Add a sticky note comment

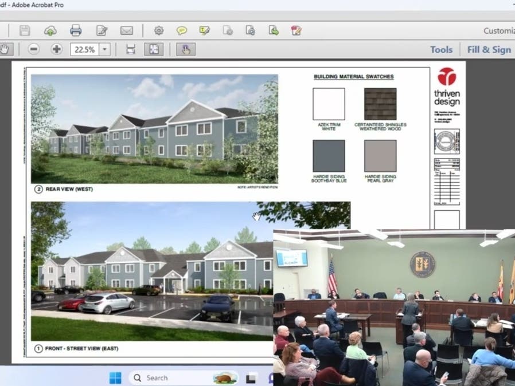click(182, 30)
